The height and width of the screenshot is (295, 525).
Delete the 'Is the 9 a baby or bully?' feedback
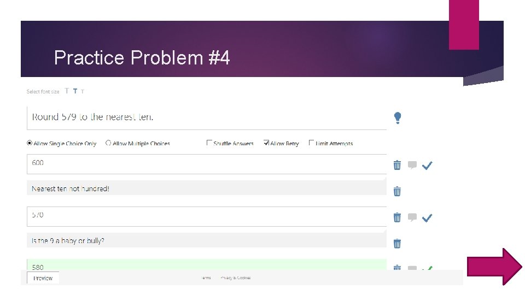(x=397, y=243)
